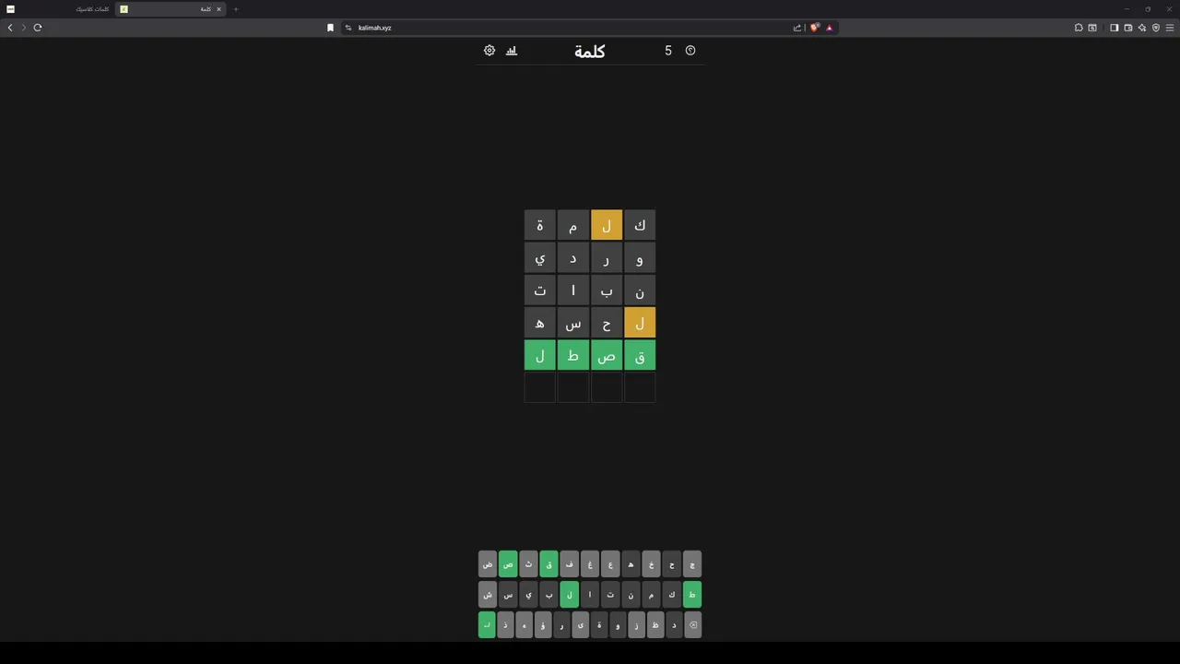
Task: Tap the green ط key on the keyboard
Action: pos(692,595)
